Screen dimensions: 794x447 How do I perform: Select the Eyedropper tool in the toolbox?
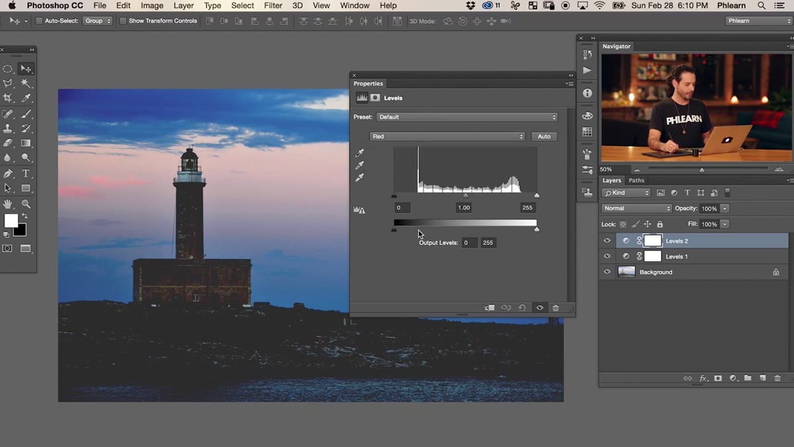(26, 98)
